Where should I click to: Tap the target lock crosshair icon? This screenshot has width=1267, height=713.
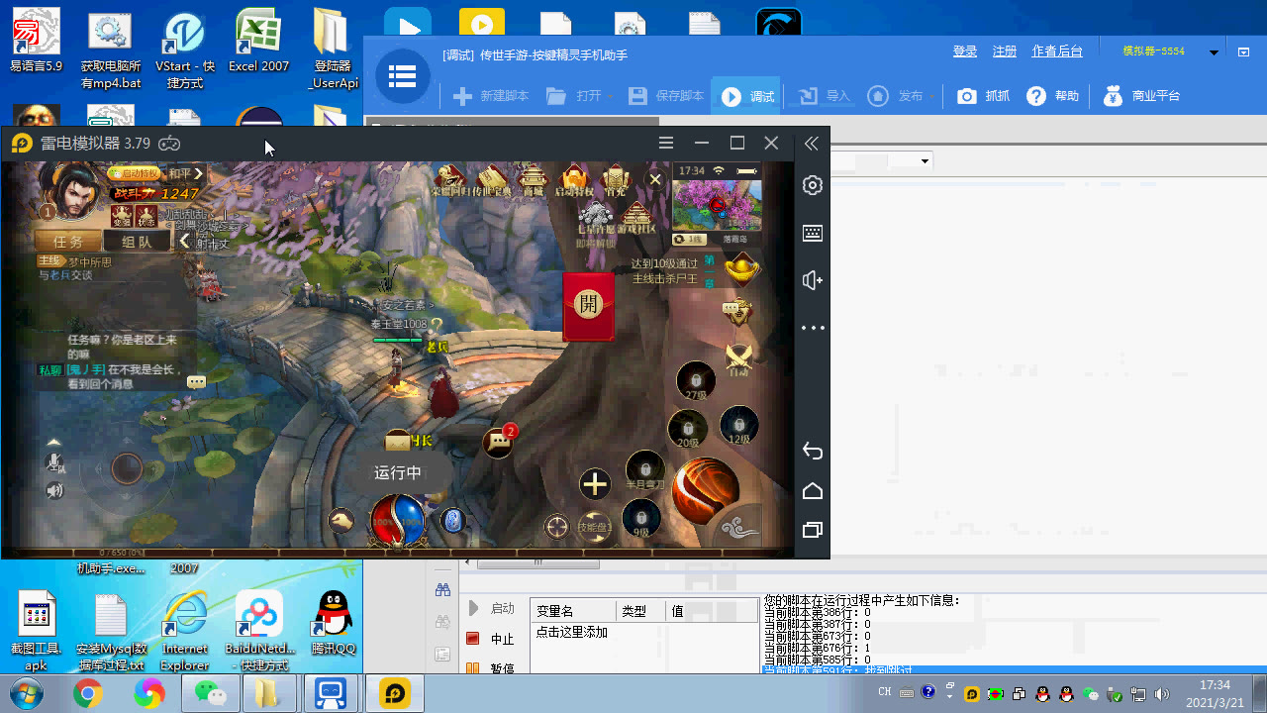[557, 526]
